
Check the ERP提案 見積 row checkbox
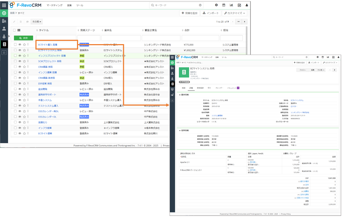click(15, 83)
